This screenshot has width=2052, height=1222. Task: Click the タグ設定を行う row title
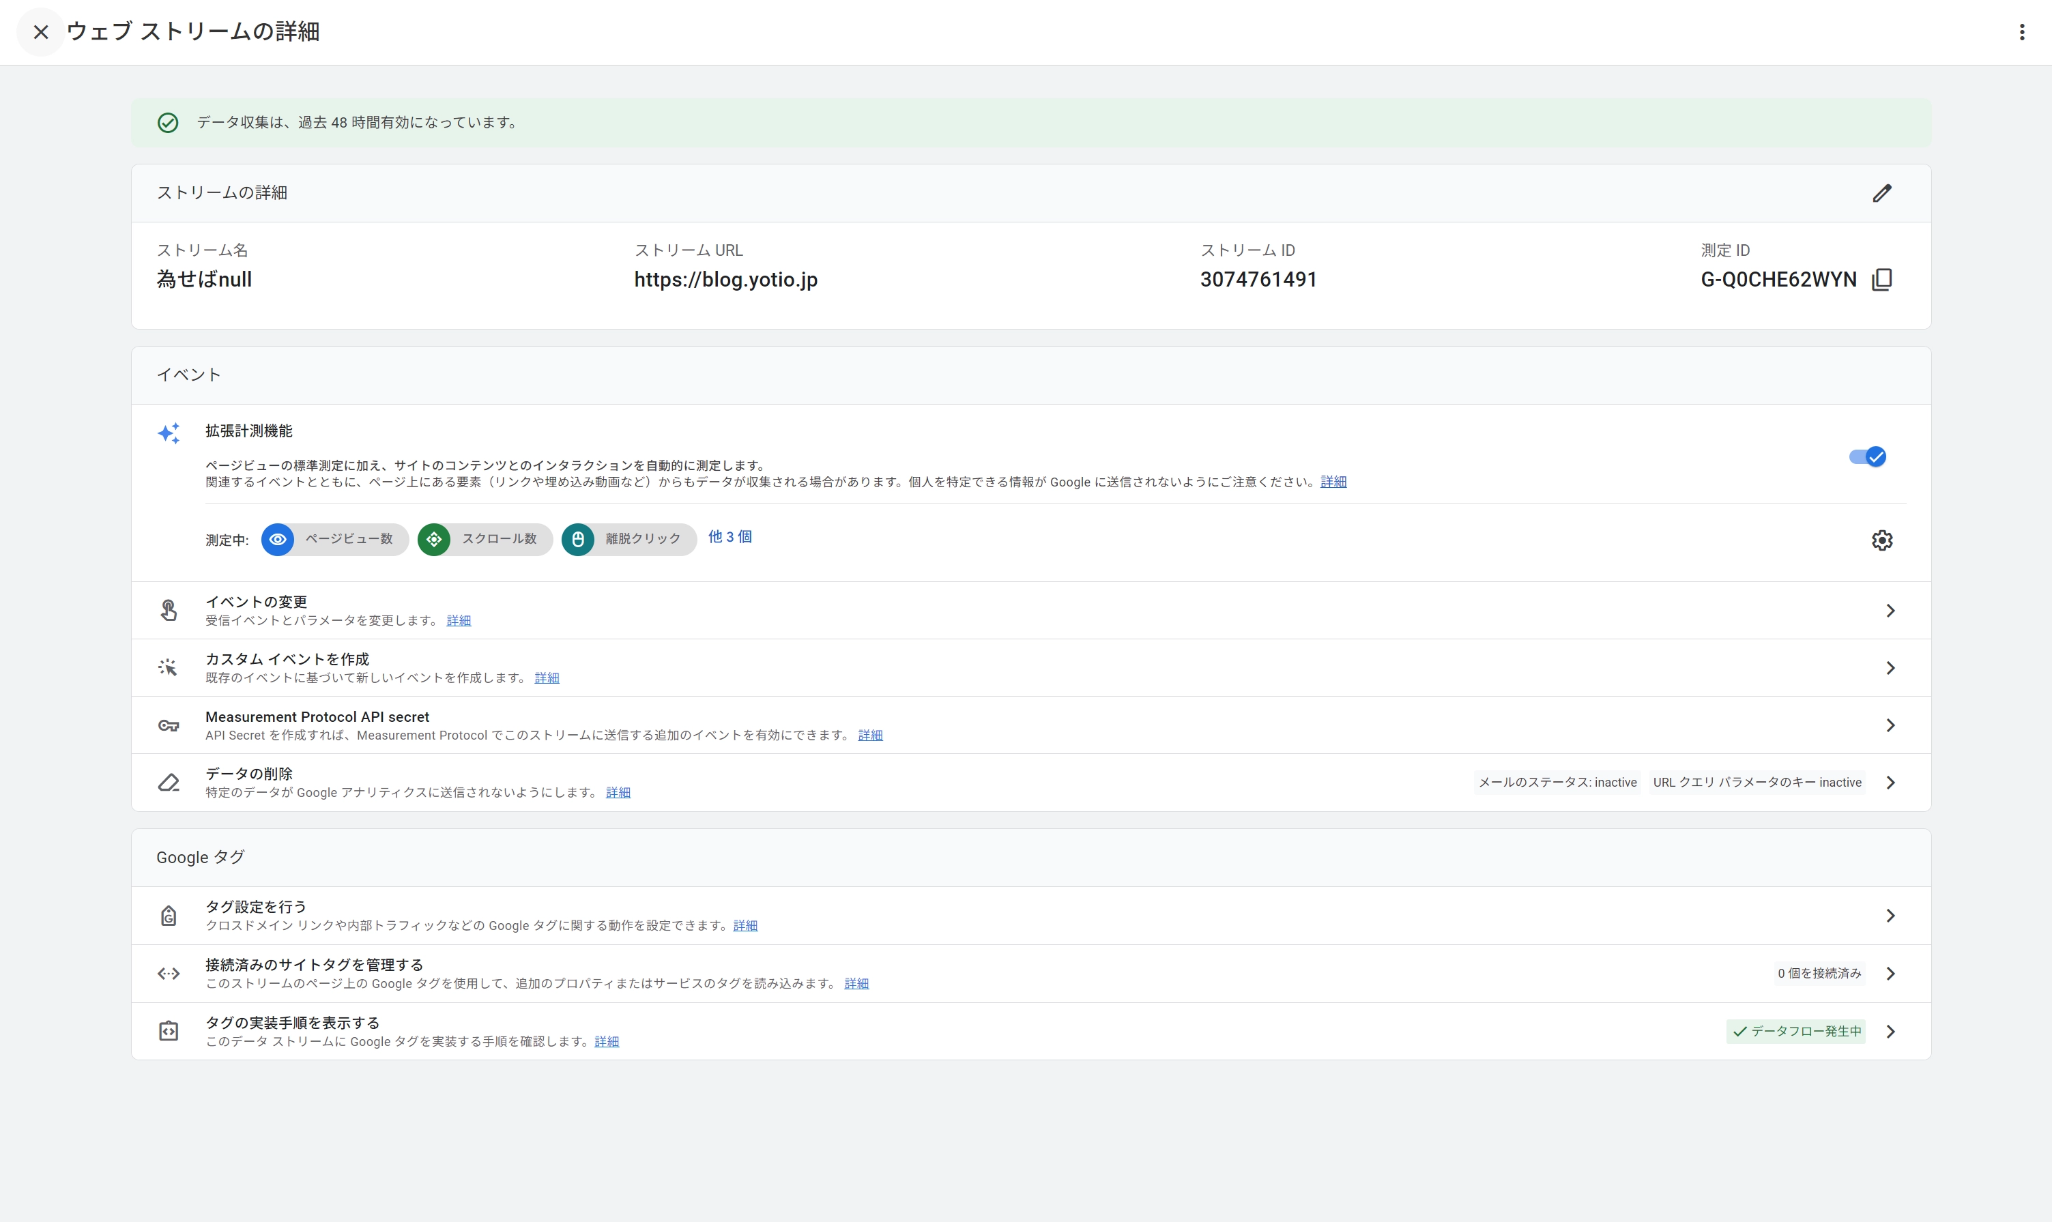click(255, 907)
